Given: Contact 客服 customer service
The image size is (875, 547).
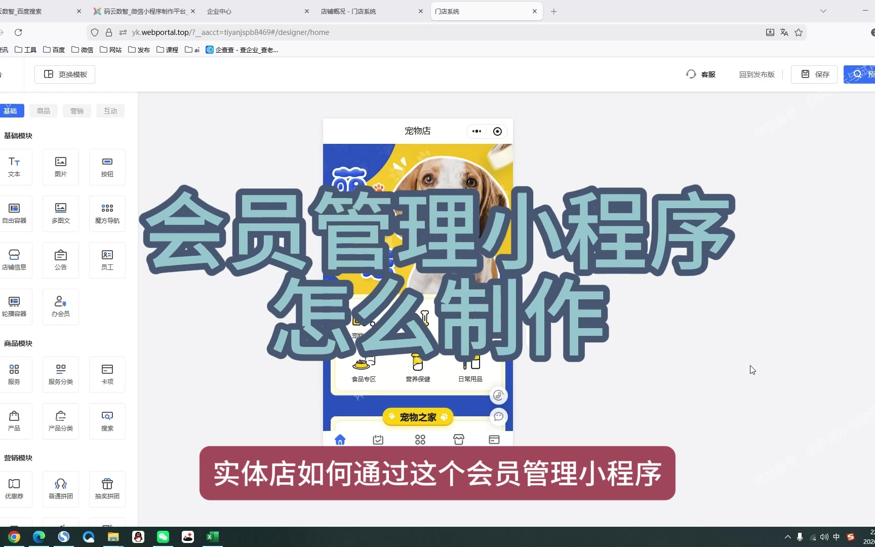Looking at the screenshot, I should [x=701, y=74].
